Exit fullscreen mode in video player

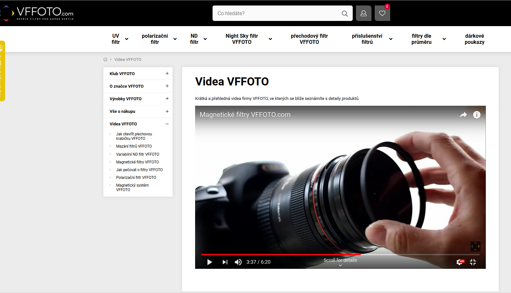(x=473, y=262)
